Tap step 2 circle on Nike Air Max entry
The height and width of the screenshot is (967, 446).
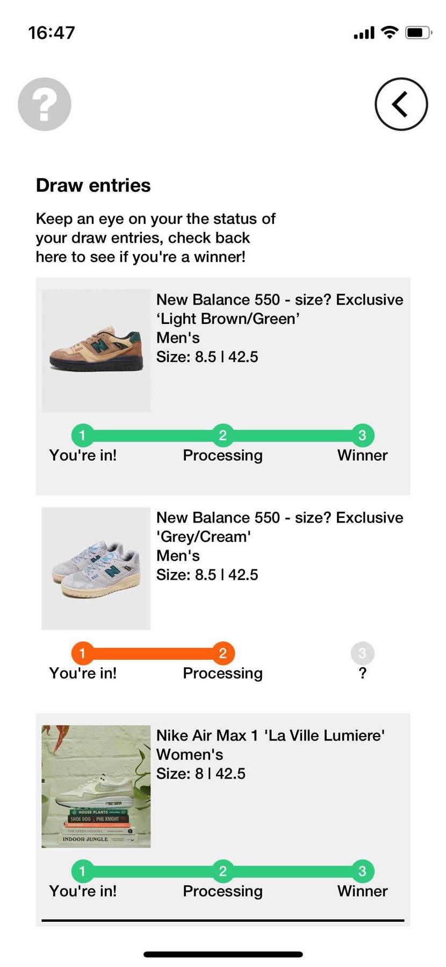tap(222, 871)
